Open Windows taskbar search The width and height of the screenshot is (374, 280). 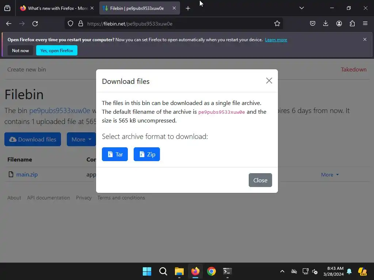click(x=163, y=271)
